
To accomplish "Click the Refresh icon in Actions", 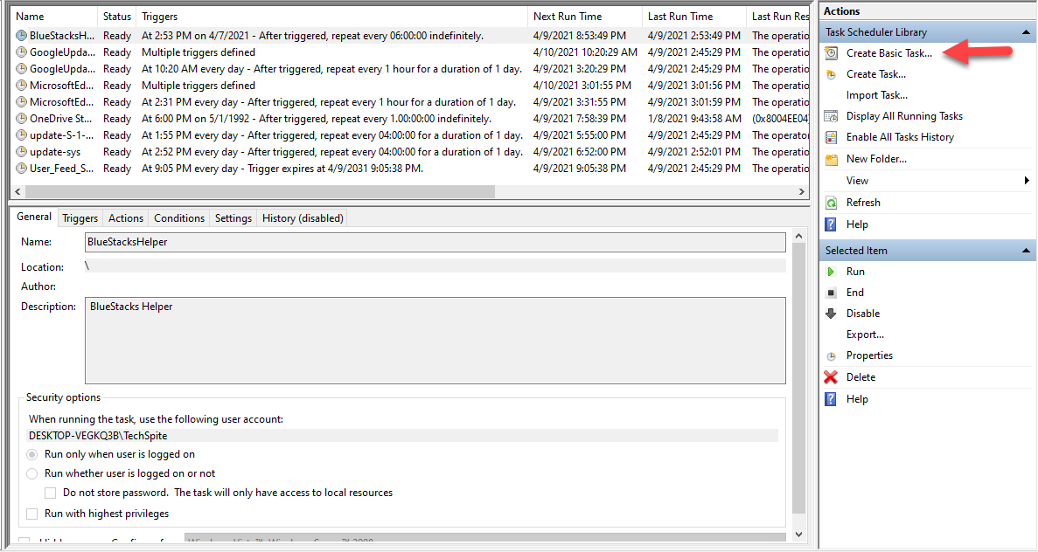I will 831,203.
